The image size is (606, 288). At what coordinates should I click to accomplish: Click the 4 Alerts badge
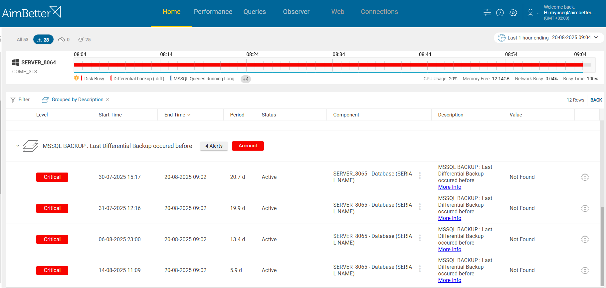214,146
